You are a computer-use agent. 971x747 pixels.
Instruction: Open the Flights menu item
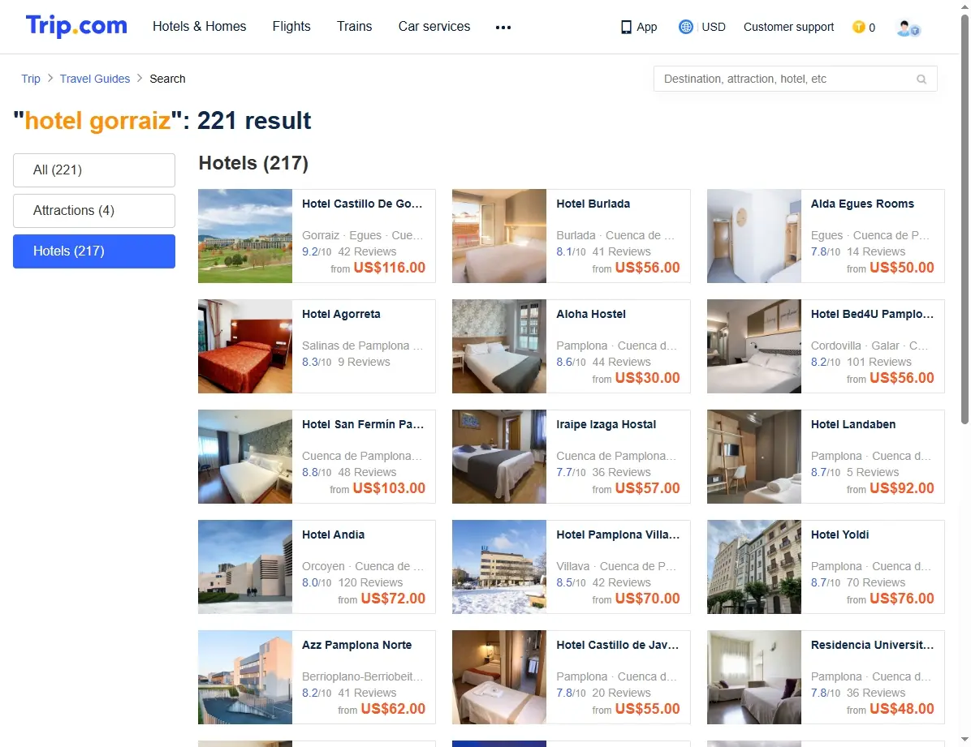[291, 27]
